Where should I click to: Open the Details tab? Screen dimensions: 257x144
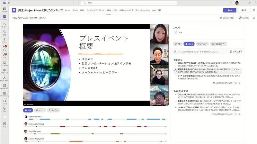point(82,10)
